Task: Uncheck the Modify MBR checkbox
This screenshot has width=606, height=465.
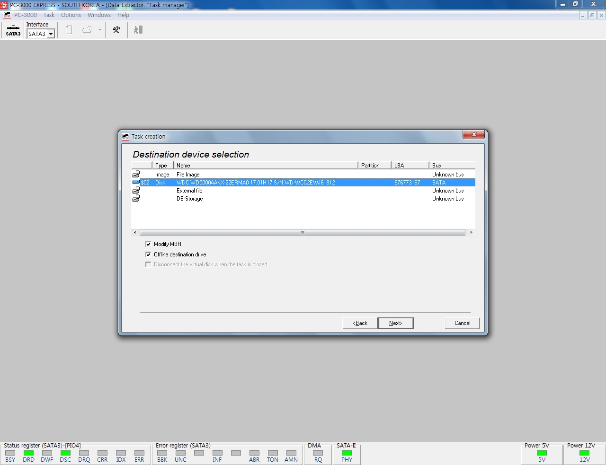Action: (148, 244)
